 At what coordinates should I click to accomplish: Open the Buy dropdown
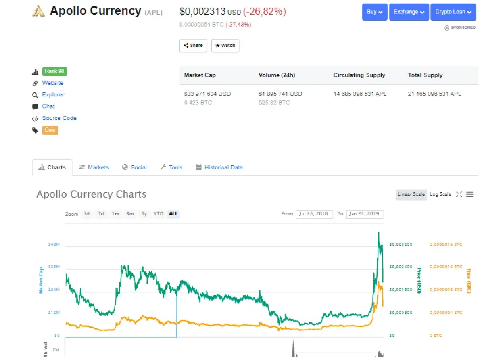tap(374, 12)
